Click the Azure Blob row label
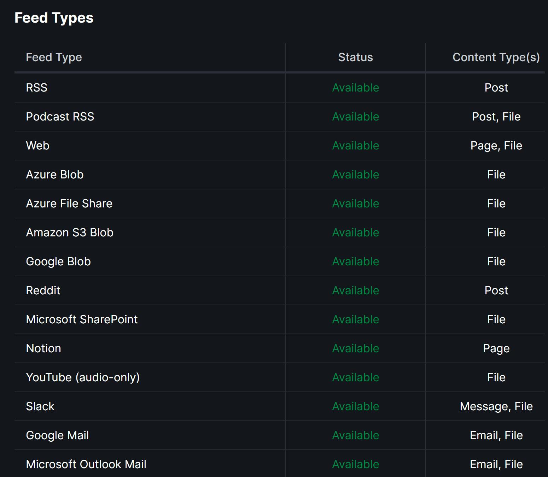 pyautogui.click(x=54, y=175)
